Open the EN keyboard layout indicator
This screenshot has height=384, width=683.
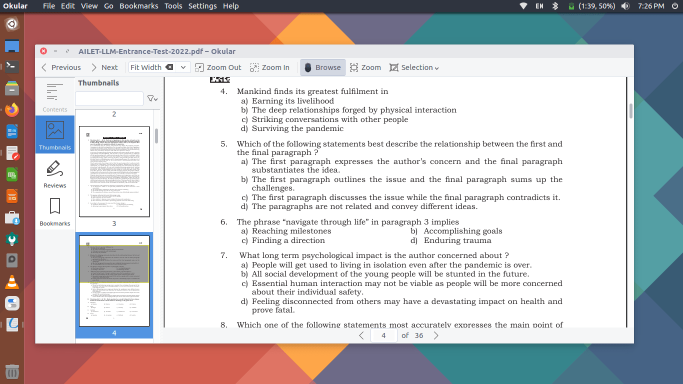coord(539,6)
